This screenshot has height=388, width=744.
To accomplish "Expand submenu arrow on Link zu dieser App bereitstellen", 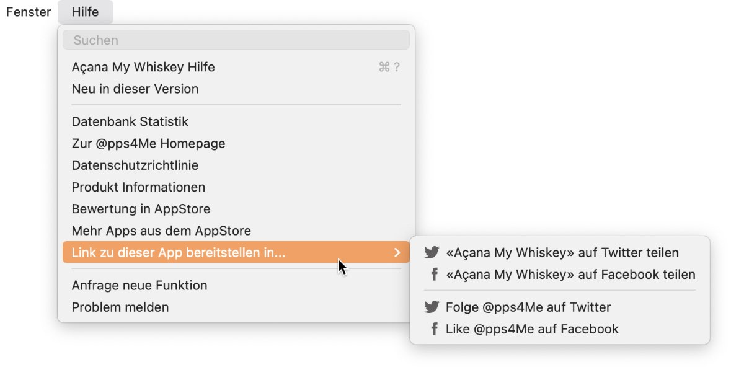I will click(397, 252).
